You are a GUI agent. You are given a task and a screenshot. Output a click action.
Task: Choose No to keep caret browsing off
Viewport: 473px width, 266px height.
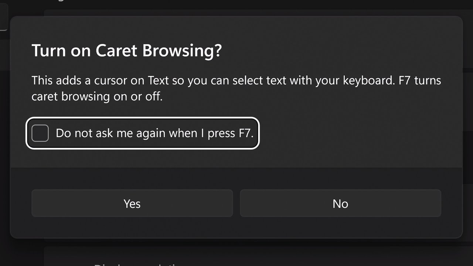pos(340,203)
